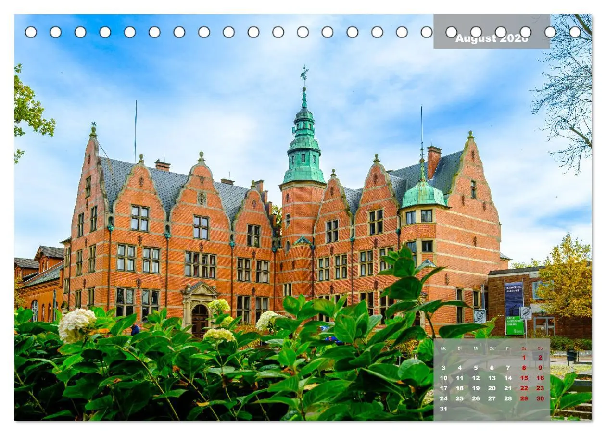The width and height of the screenshot is (606, 435).
Task: Select the "Mo" weekday header
Action: 443,348
